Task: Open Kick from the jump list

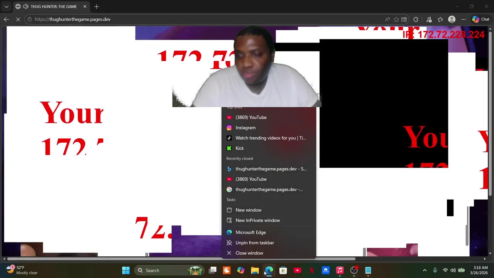Action: (x=269, y=148)
